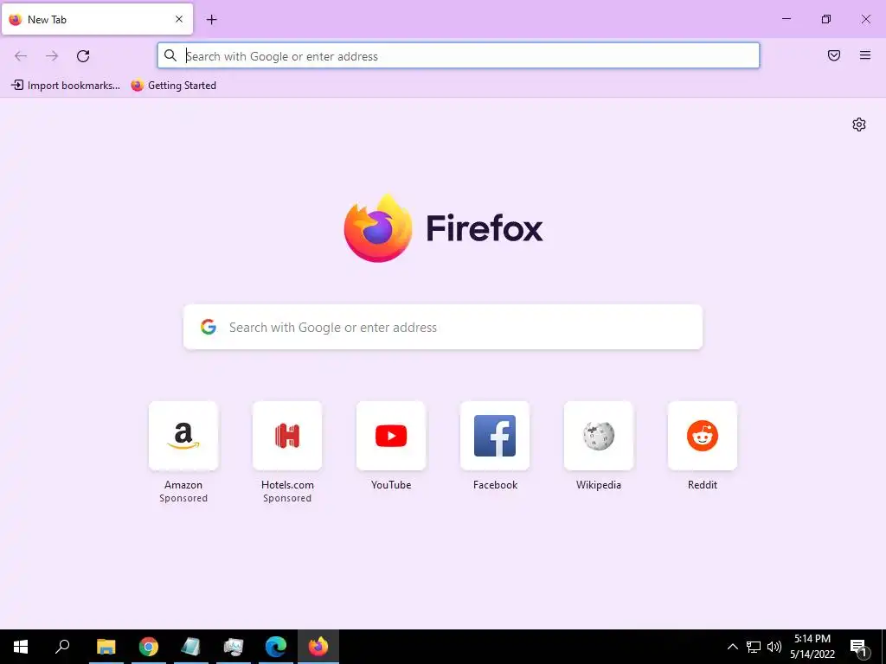
Task: Open the network status tray icon
Action: point(754,647)
